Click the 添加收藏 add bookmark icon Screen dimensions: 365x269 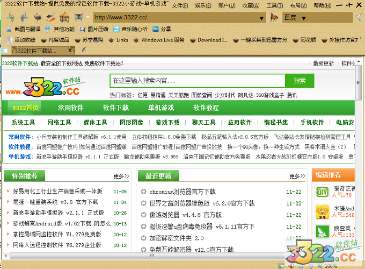point(10,40)
